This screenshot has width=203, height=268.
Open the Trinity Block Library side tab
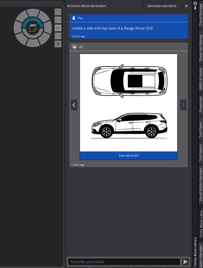click(x=201, y=223)
